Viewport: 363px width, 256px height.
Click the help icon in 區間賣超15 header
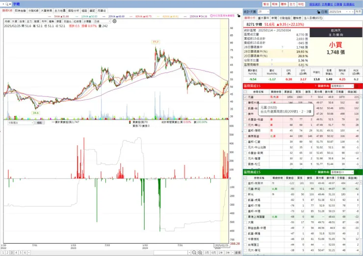[x=315, y=172]
